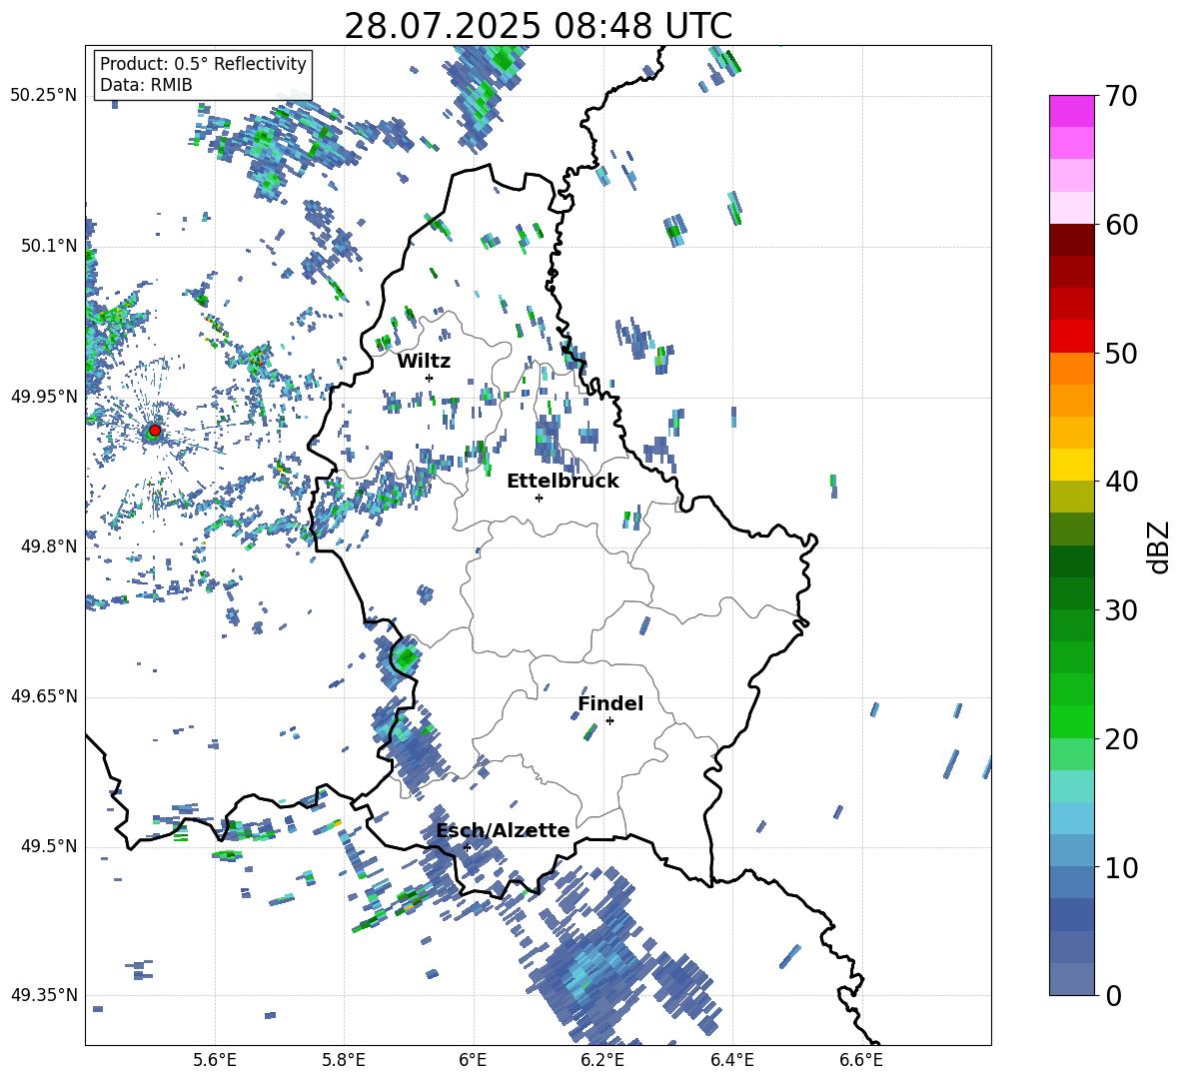Click the bright red colorbar segment at 50 dBZ
The image size is (1183, 1080).
coord(1071,337)
